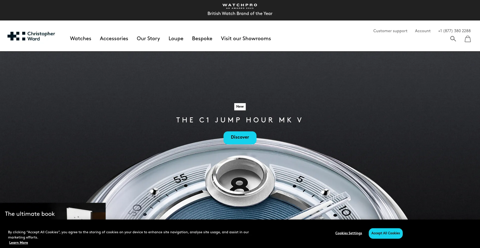Accept All Cookies
The width and height of the screenshot is (480, 248).
[x=385, y=233]
